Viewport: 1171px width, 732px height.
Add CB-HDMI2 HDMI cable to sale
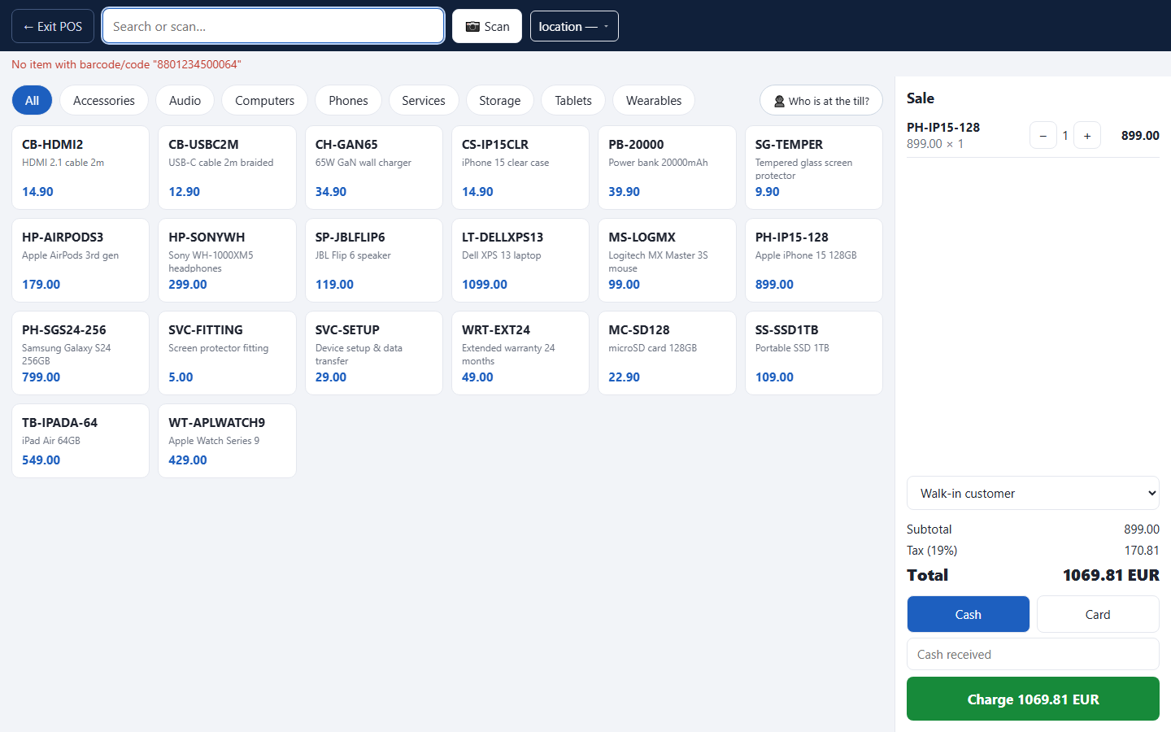[x=81, y=168]
